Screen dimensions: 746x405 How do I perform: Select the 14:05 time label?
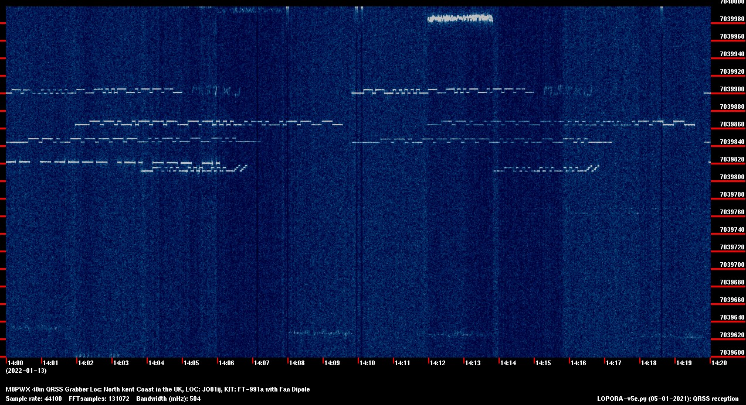tap(191, 363)
